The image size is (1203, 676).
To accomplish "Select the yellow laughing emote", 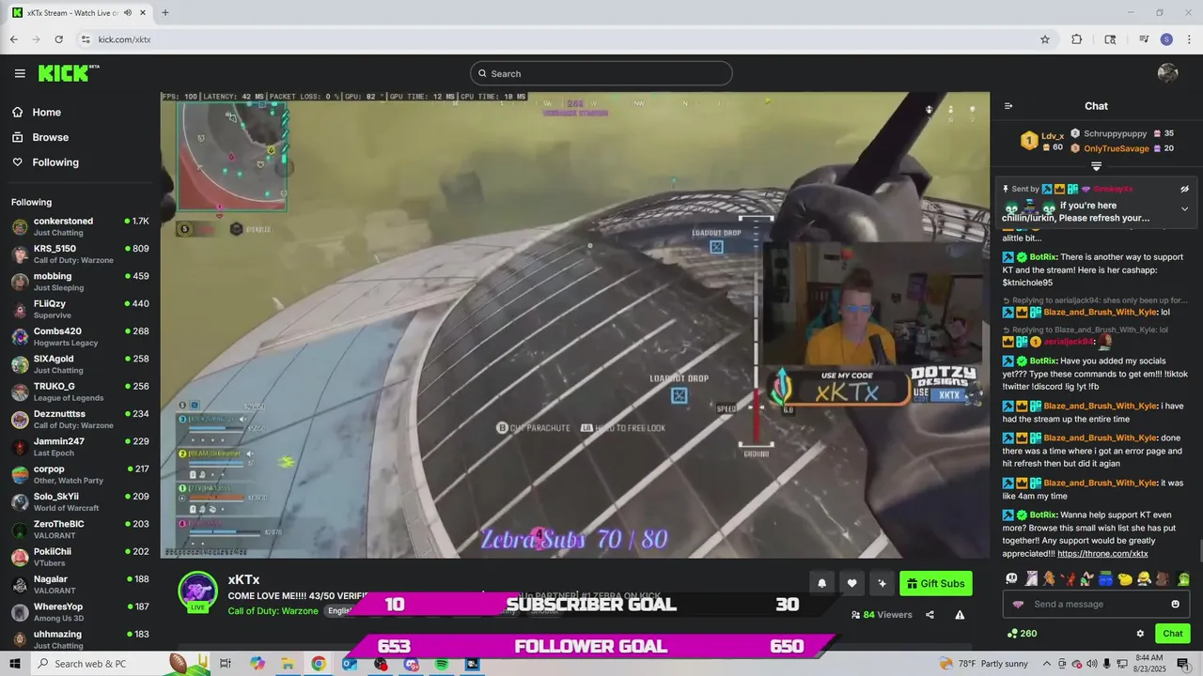I will pos(1144,578).
